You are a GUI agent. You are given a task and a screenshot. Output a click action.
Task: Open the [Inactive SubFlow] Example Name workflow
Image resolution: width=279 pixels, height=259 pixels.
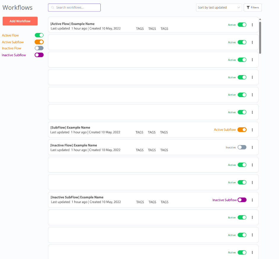[77, 197]
